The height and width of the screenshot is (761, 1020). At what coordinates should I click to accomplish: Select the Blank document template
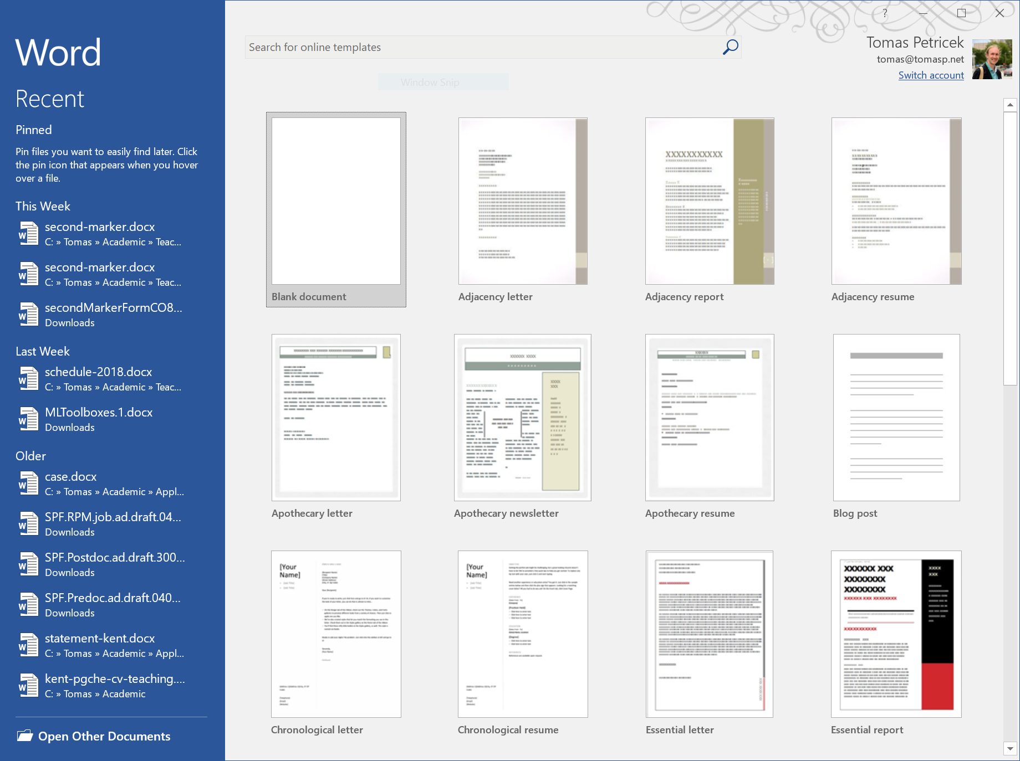click(336, 209)
